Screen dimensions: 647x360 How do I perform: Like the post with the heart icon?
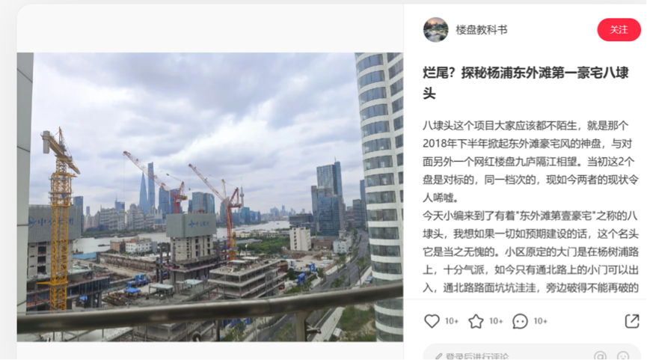pyautogui.click(x=432, y=321)
